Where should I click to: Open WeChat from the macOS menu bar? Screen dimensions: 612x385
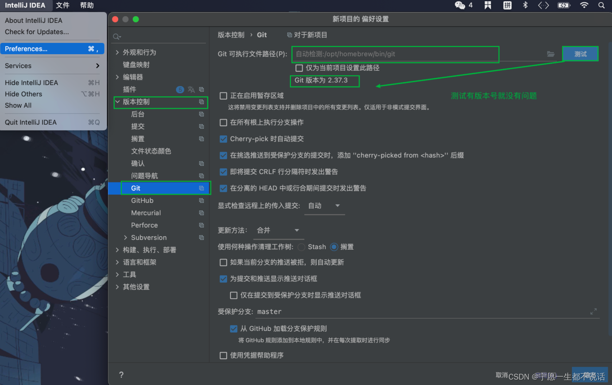point(460,5)
